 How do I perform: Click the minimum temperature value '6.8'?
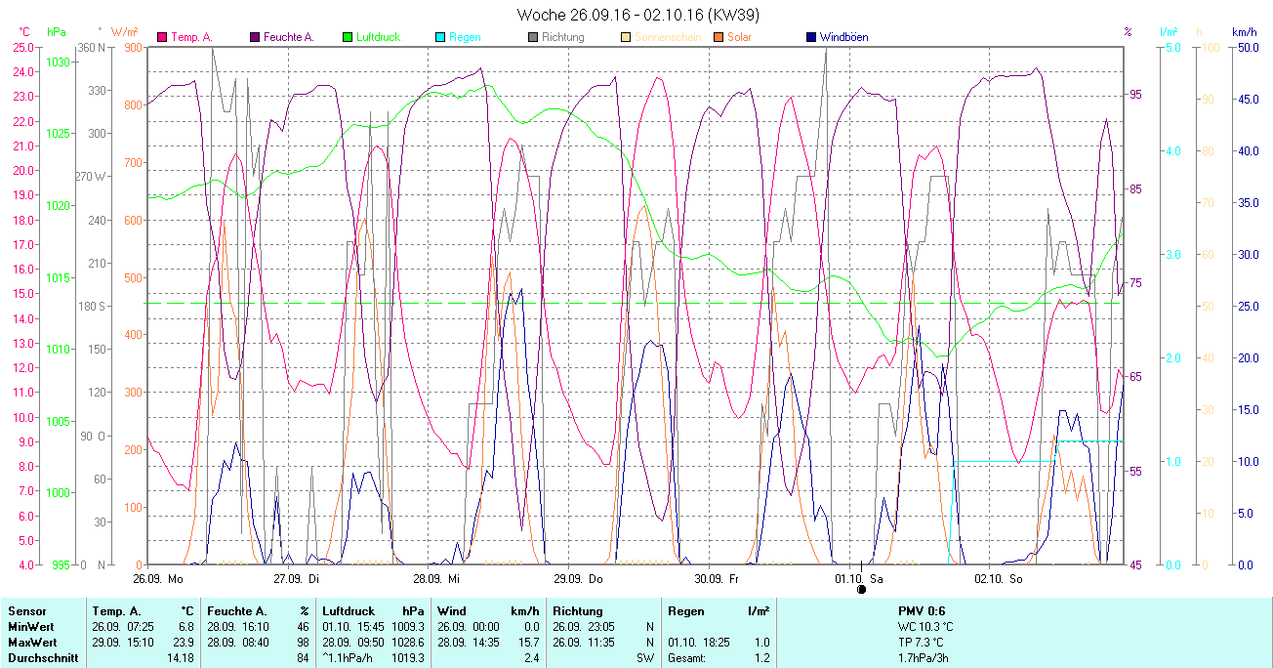tap(185, 626)
